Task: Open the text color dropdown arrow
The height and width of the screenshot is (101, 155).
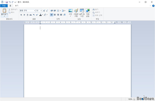Action: [x=43, y=15]
